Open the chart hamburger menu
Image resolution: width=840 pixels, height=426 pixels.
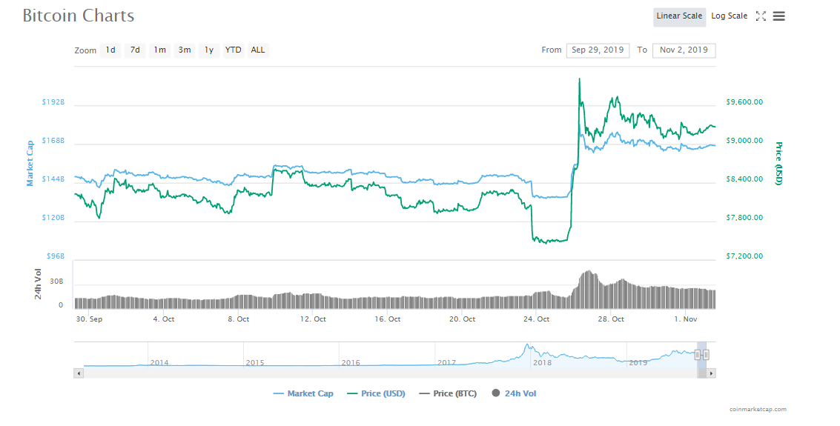[x=779, y=16]
